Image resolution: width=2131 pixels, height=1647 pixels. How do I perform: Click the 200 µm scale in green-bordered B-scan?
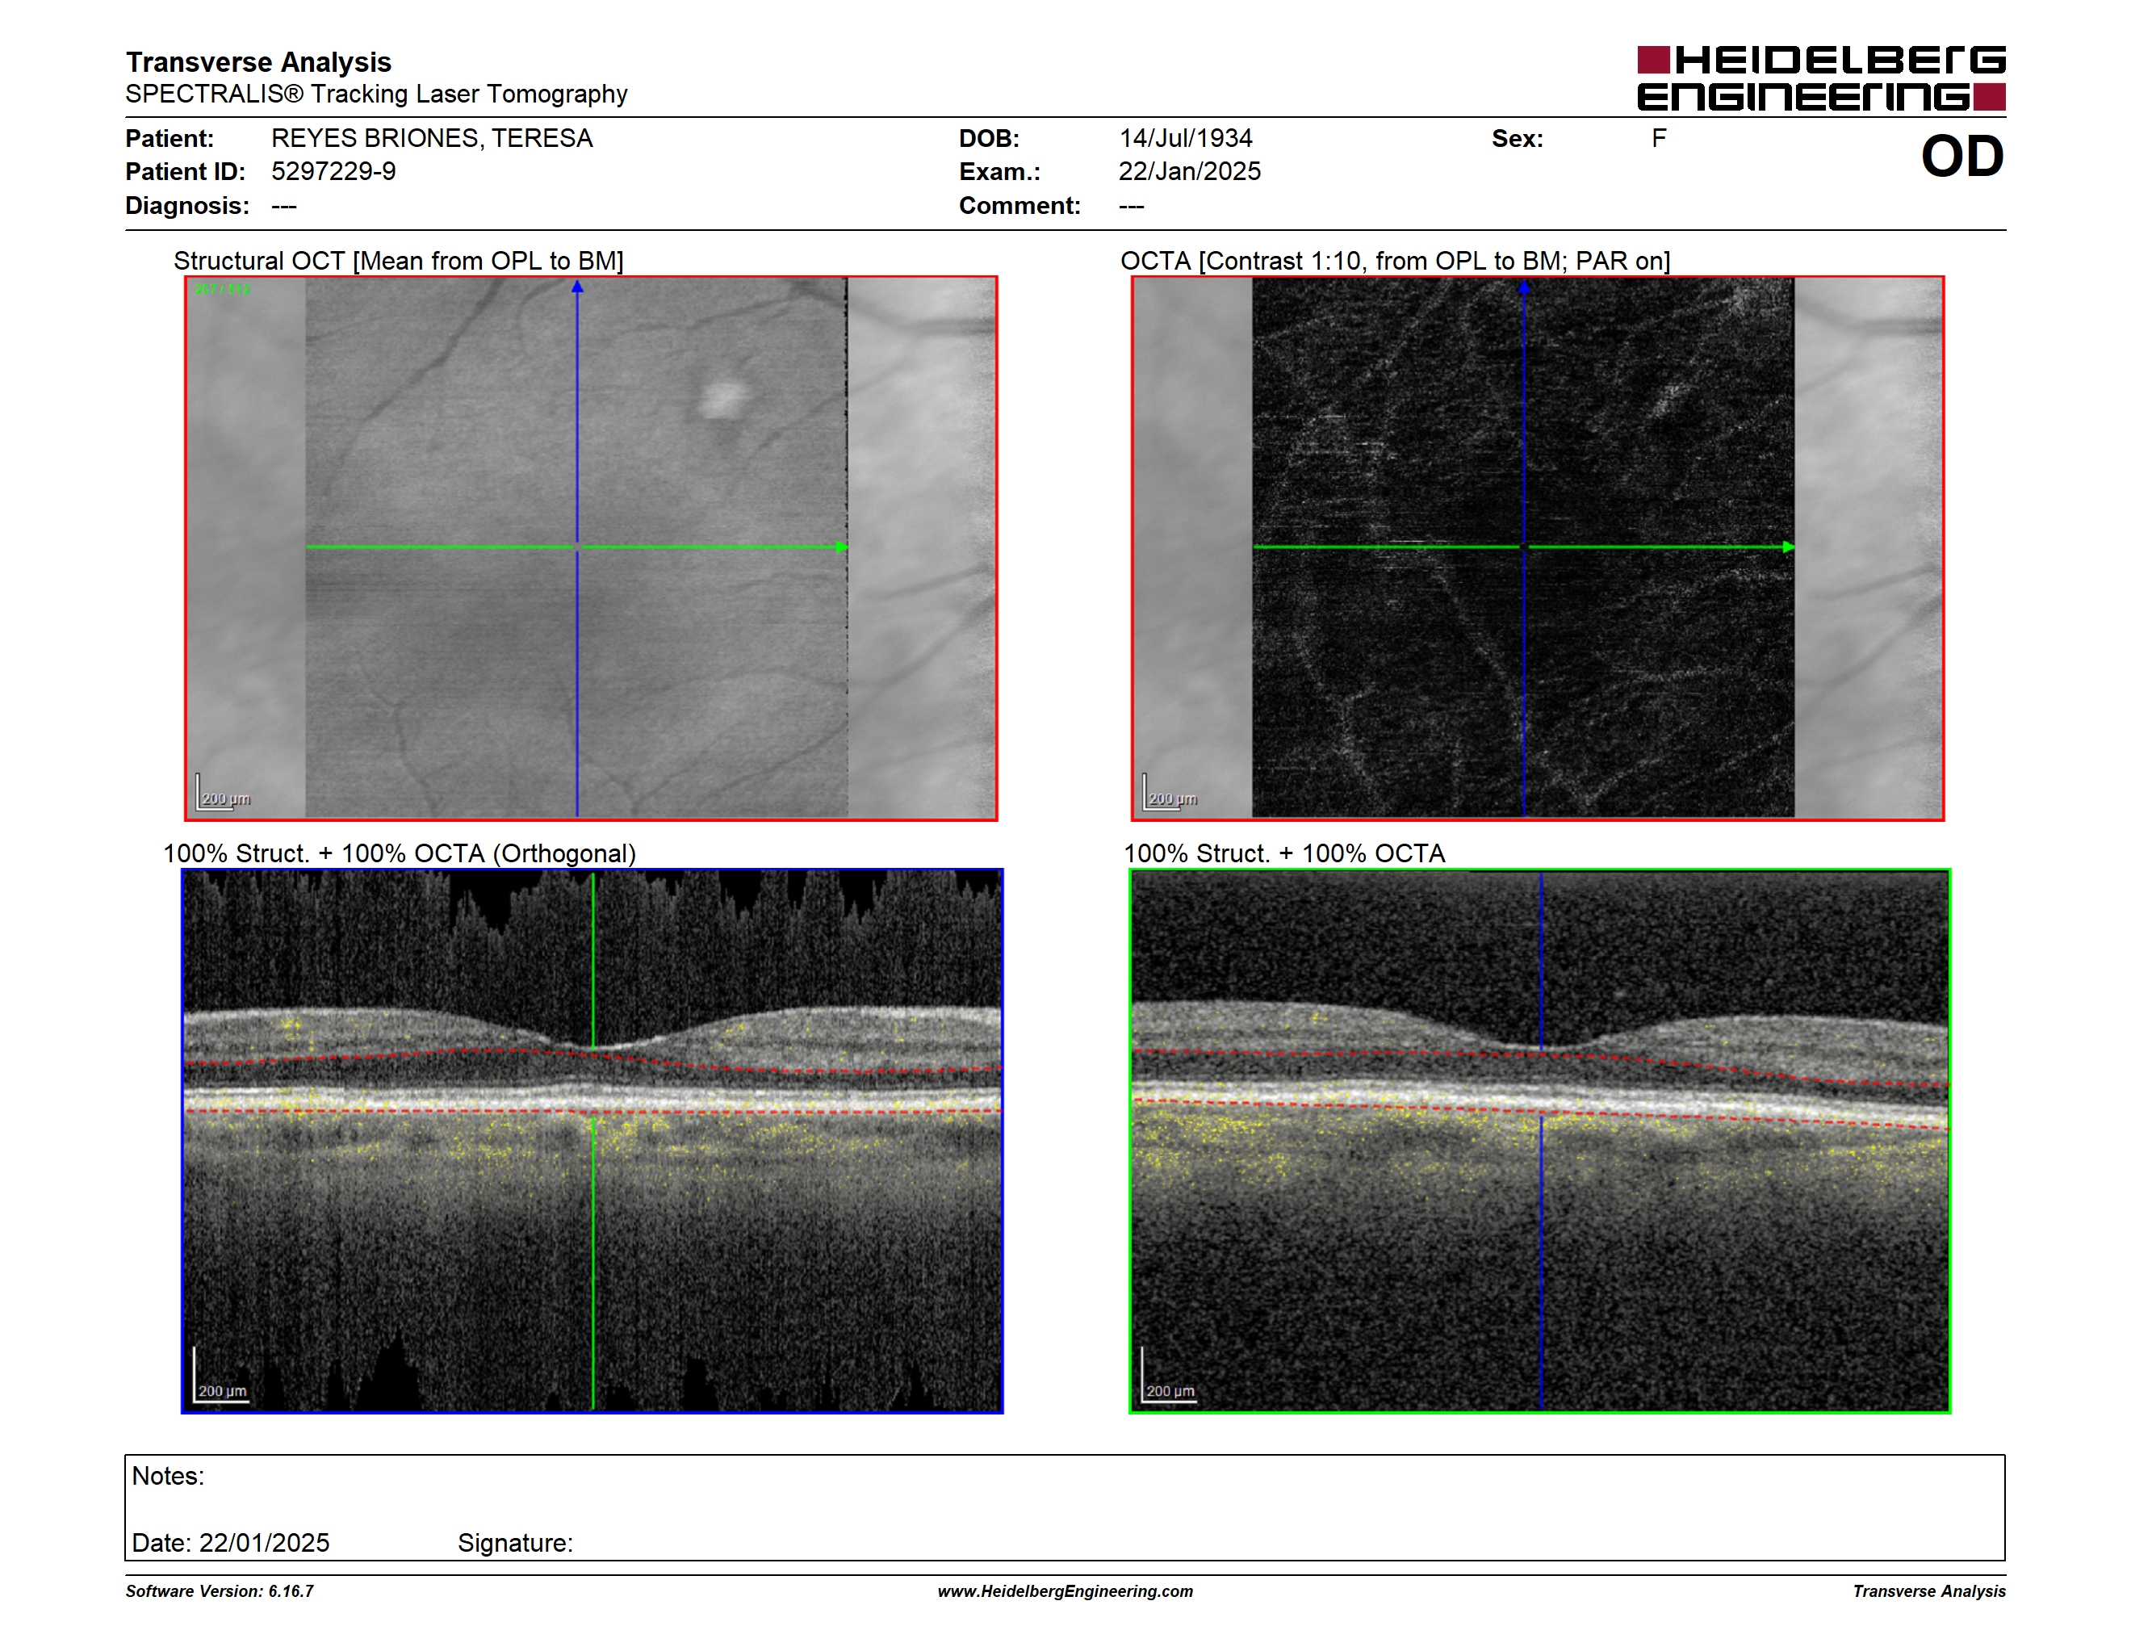pos(1168,1376)
